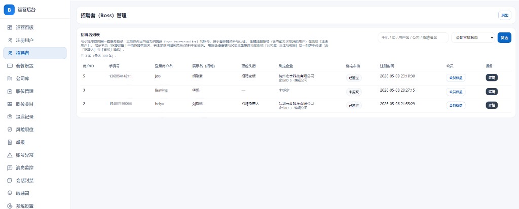
Task: Open the 举报 reports page
Action: click(35, 142)
